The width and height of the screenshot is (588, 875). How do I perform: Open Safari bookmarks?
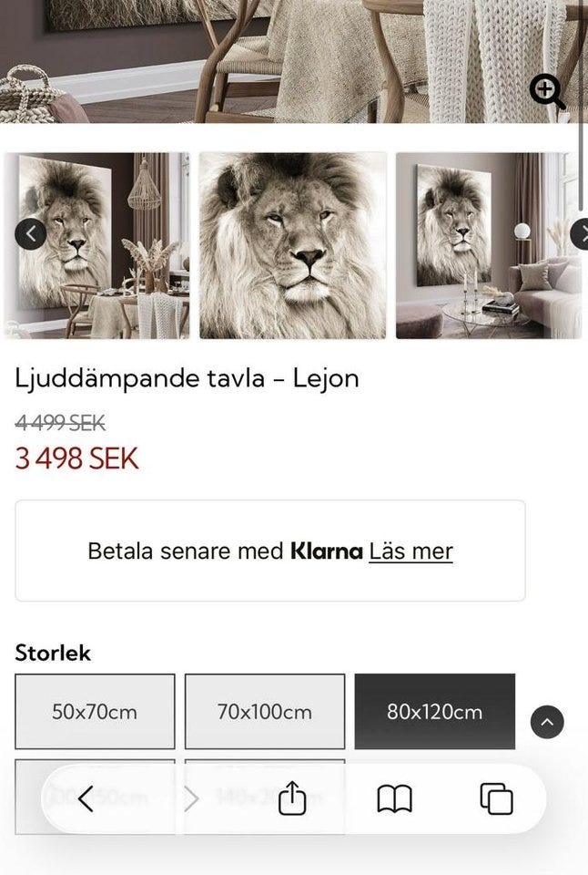click(x=394, y=799)
